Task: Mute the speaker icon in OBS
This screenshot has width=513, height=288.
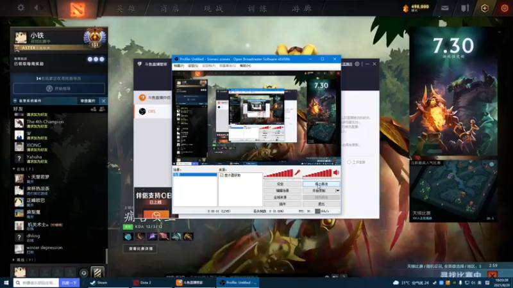Action: click(336, 173)
